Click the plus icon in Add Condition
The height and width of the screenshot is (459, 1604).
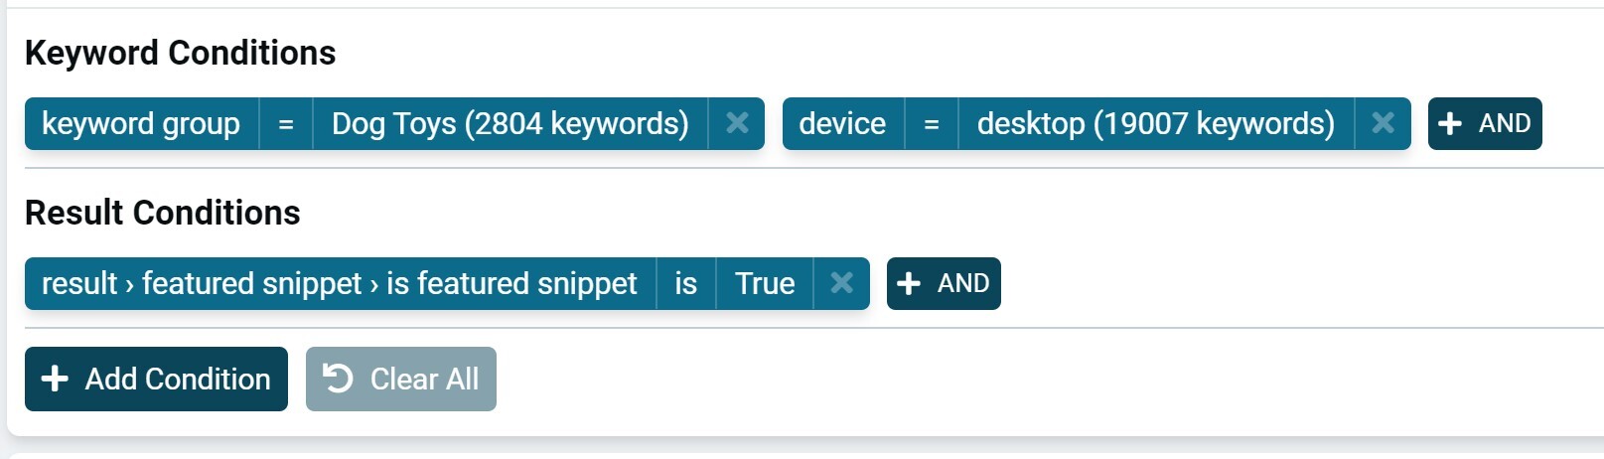(55, 379)
